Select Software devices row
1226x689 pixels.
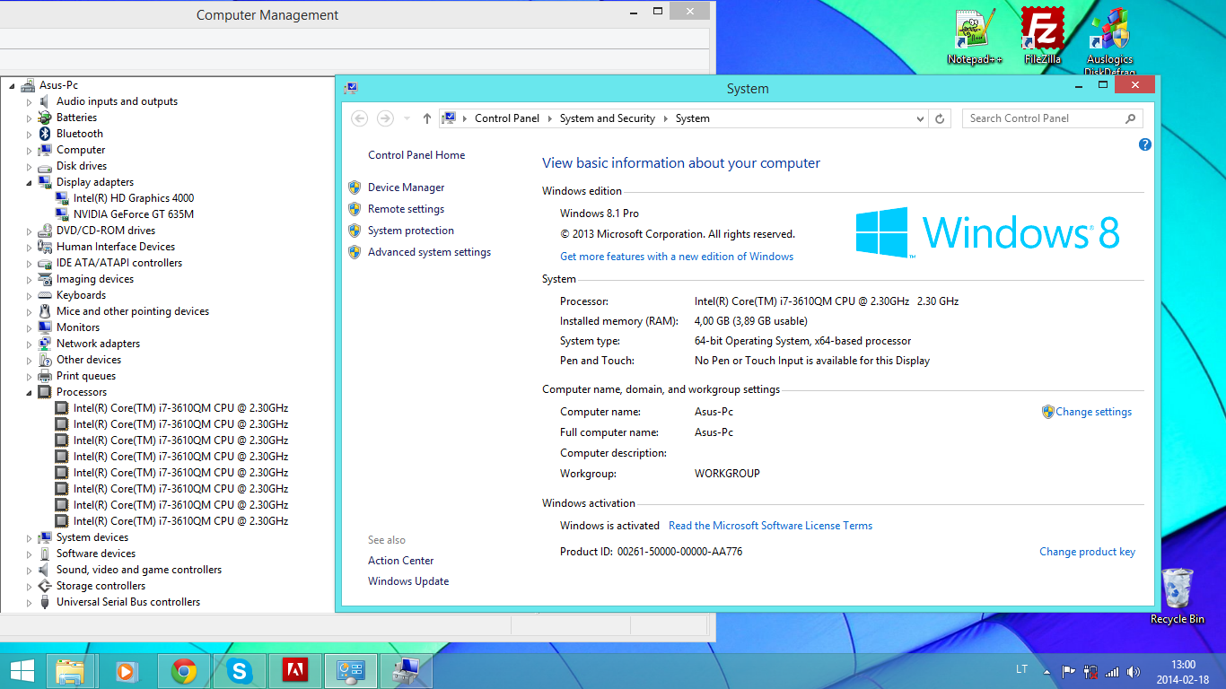96,554
